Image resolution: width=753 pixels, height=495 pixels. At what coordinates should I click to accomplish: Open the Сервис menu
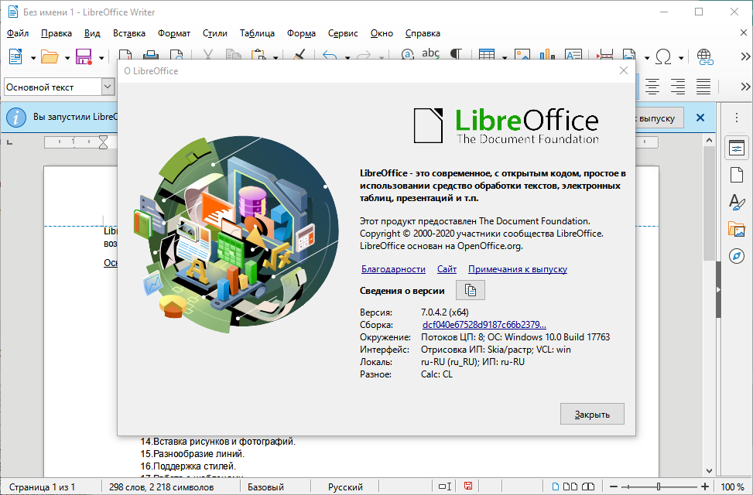click(343, 33)
